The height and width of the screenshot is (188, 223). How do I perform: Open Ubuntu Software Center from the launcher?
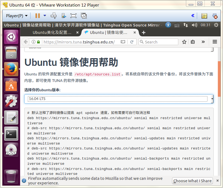pos(11,85)
